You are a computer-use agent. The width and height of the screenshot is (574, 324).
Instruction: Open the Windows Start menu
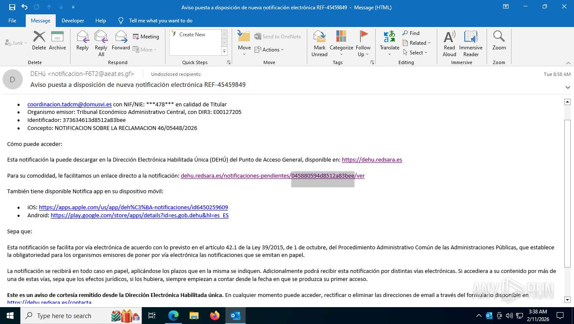10,316
